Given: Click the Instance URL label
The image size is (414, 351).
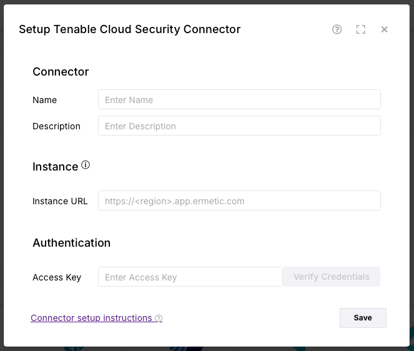Looking at the screenshot, I should click(60, 201).
